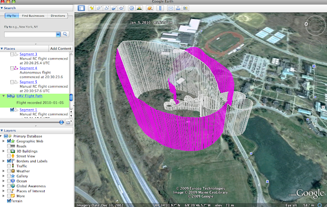Expand the 3D Buildings layer
The height and width of the screenshot is (207, 327).
click(4, 151)
